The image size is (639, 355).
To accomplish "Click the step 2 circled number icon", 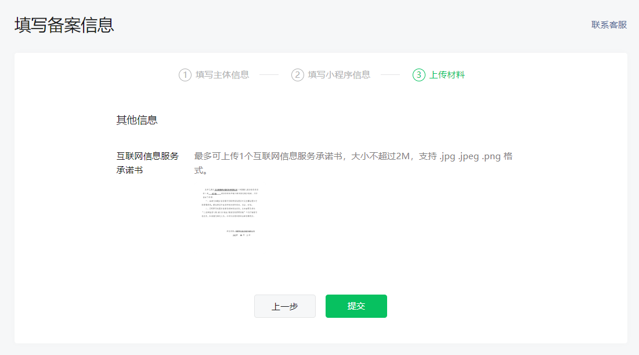I will tap(298, 75).
